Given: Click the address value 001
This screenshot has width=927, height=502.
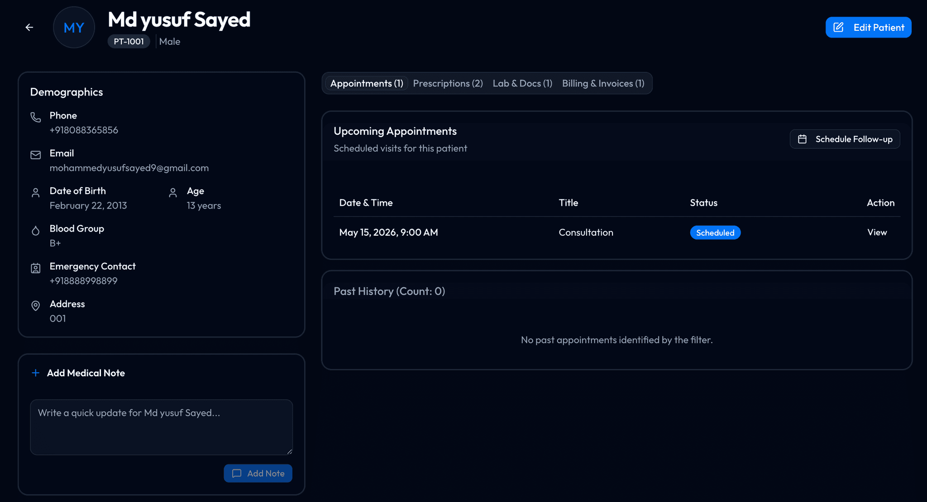Looking at the screenshot, I should coord(57,319).
